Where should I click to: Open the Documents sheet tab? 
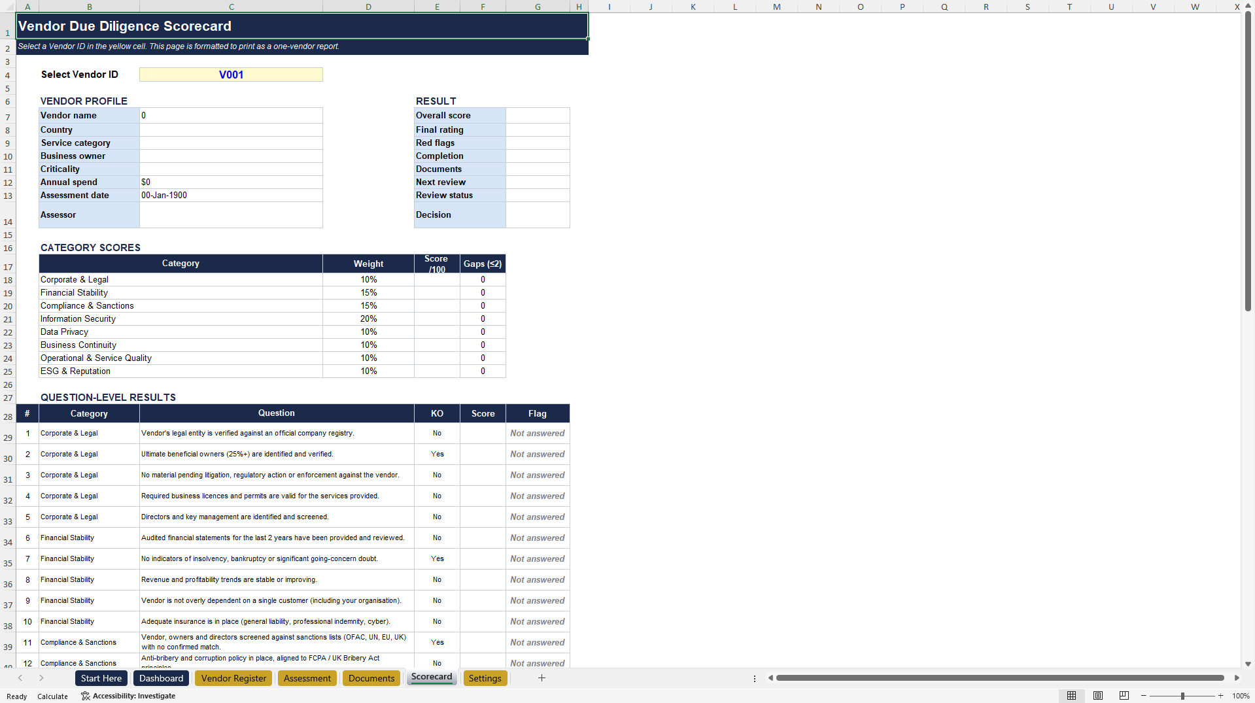point(371,678)
